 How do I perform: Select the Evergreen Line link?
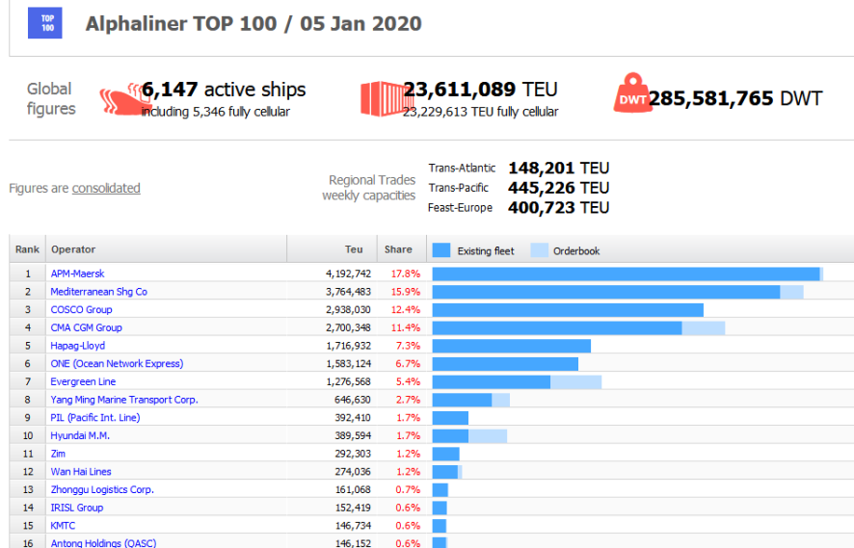[82, 381]
